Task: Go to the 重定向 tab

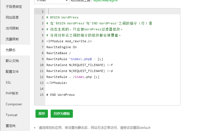Action: coord(11,126)
